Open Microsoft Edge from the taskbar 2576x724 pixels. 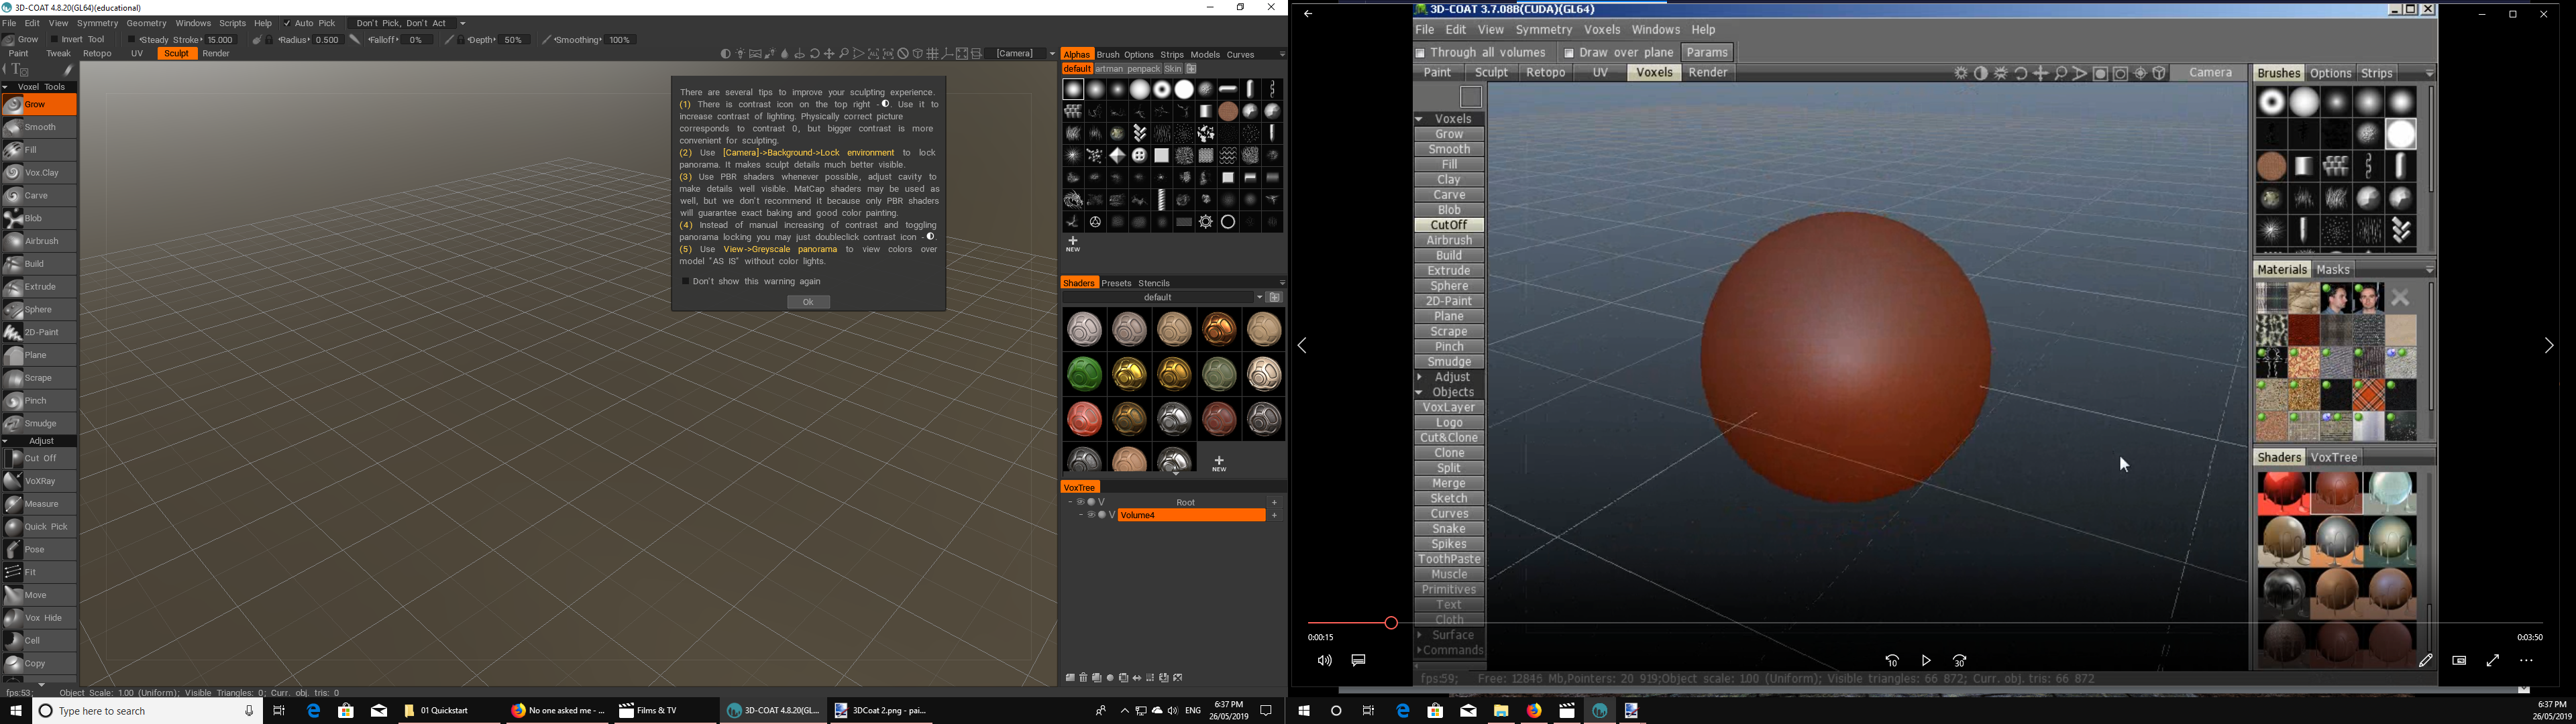pyautogui.click(x=314, y=711)
